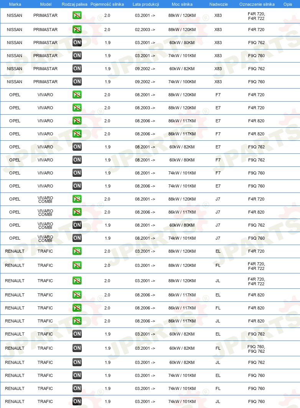
Task: Click petrol icon in Renault Trafic FL F4R 720, F4R 722 row
Action: click(77, 265)
